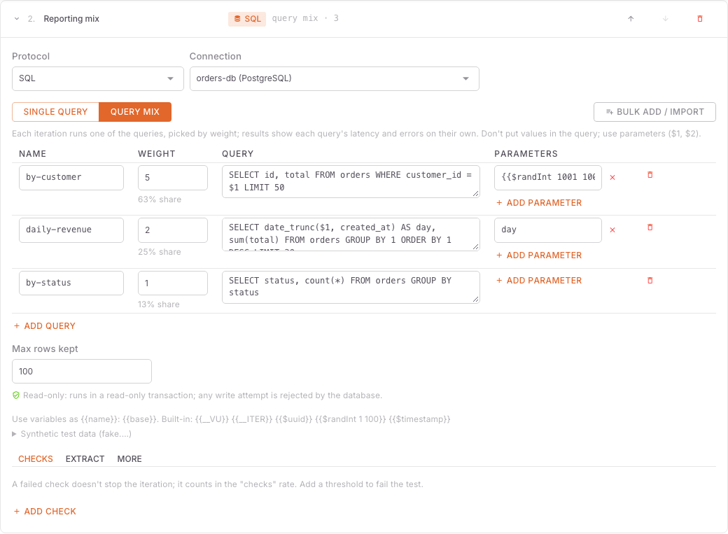Switch to the Extract tab
728x534 pixels.
click(85, 459)
